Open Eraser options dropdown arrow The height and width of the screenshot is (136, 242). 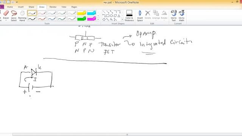[x=6, y=20]
